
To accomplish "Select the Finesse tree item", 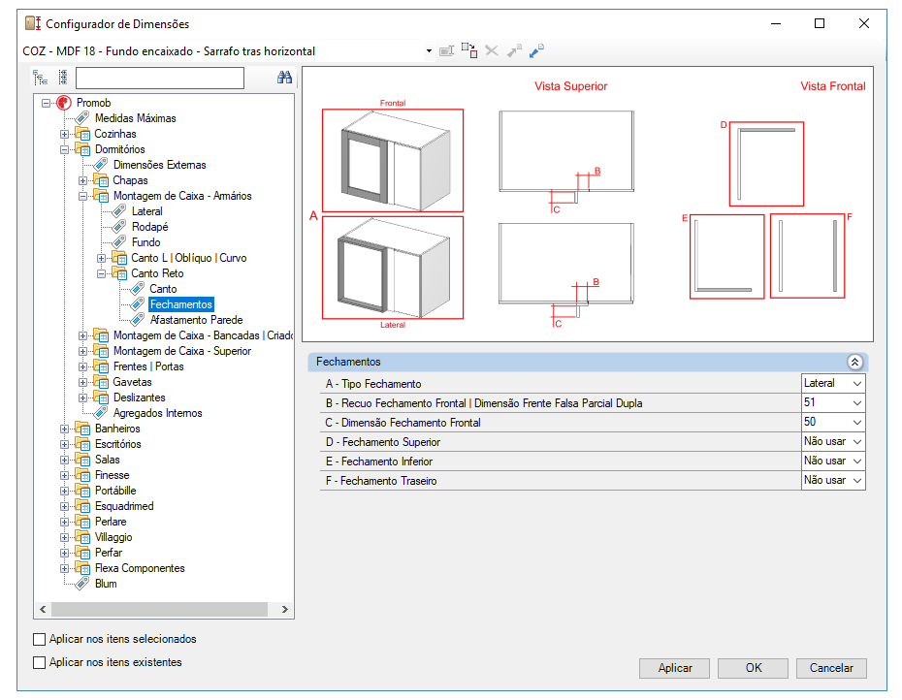I will 113,475.
